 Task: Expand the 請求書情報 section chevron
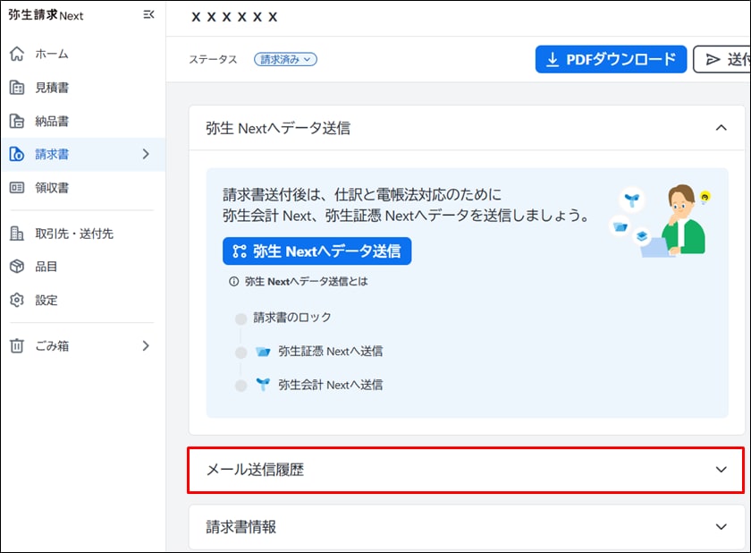point(721,527)
